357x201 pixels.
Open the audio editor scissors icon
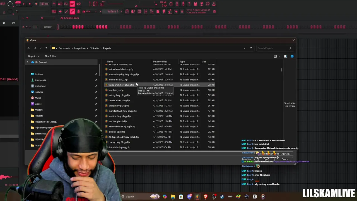point(177,4)
